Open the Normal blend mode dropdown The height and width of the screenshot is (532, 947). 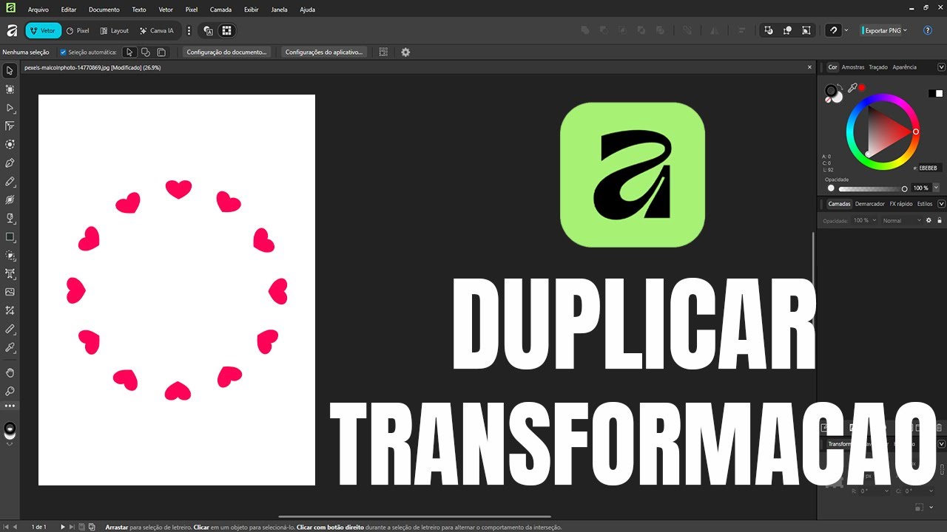click(903, 220)
